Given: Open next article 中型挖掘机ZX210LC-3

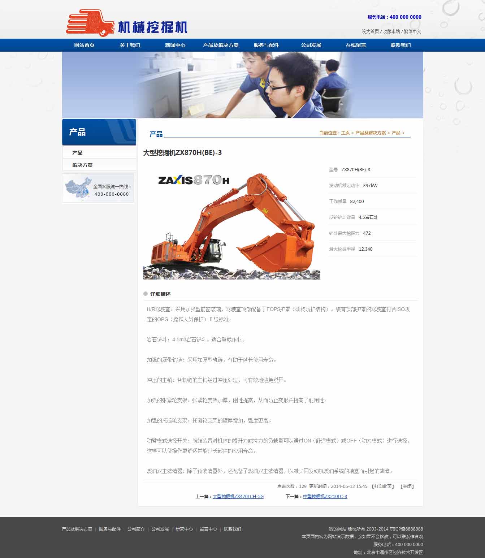Looking at the screenshot, I should pyautogui.click(x=325, y=497).
